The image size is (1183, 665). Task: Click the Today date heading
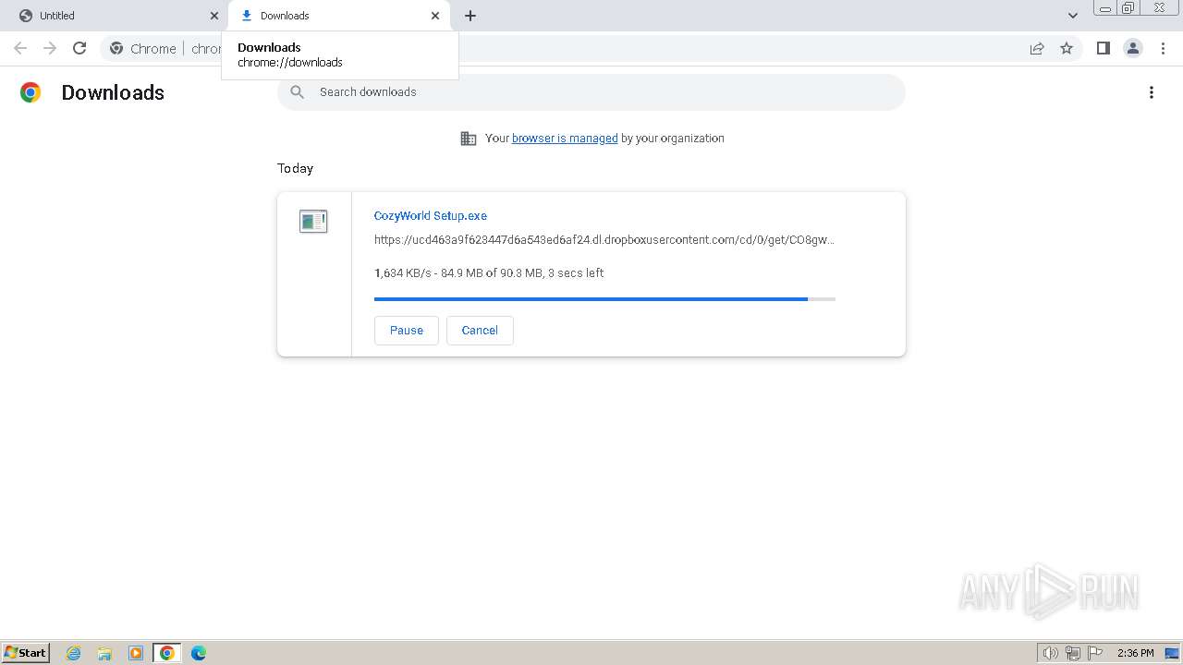296,168
